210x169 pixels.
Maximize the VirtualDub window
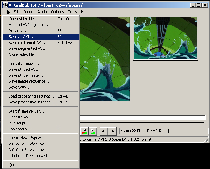click(199, 5)
